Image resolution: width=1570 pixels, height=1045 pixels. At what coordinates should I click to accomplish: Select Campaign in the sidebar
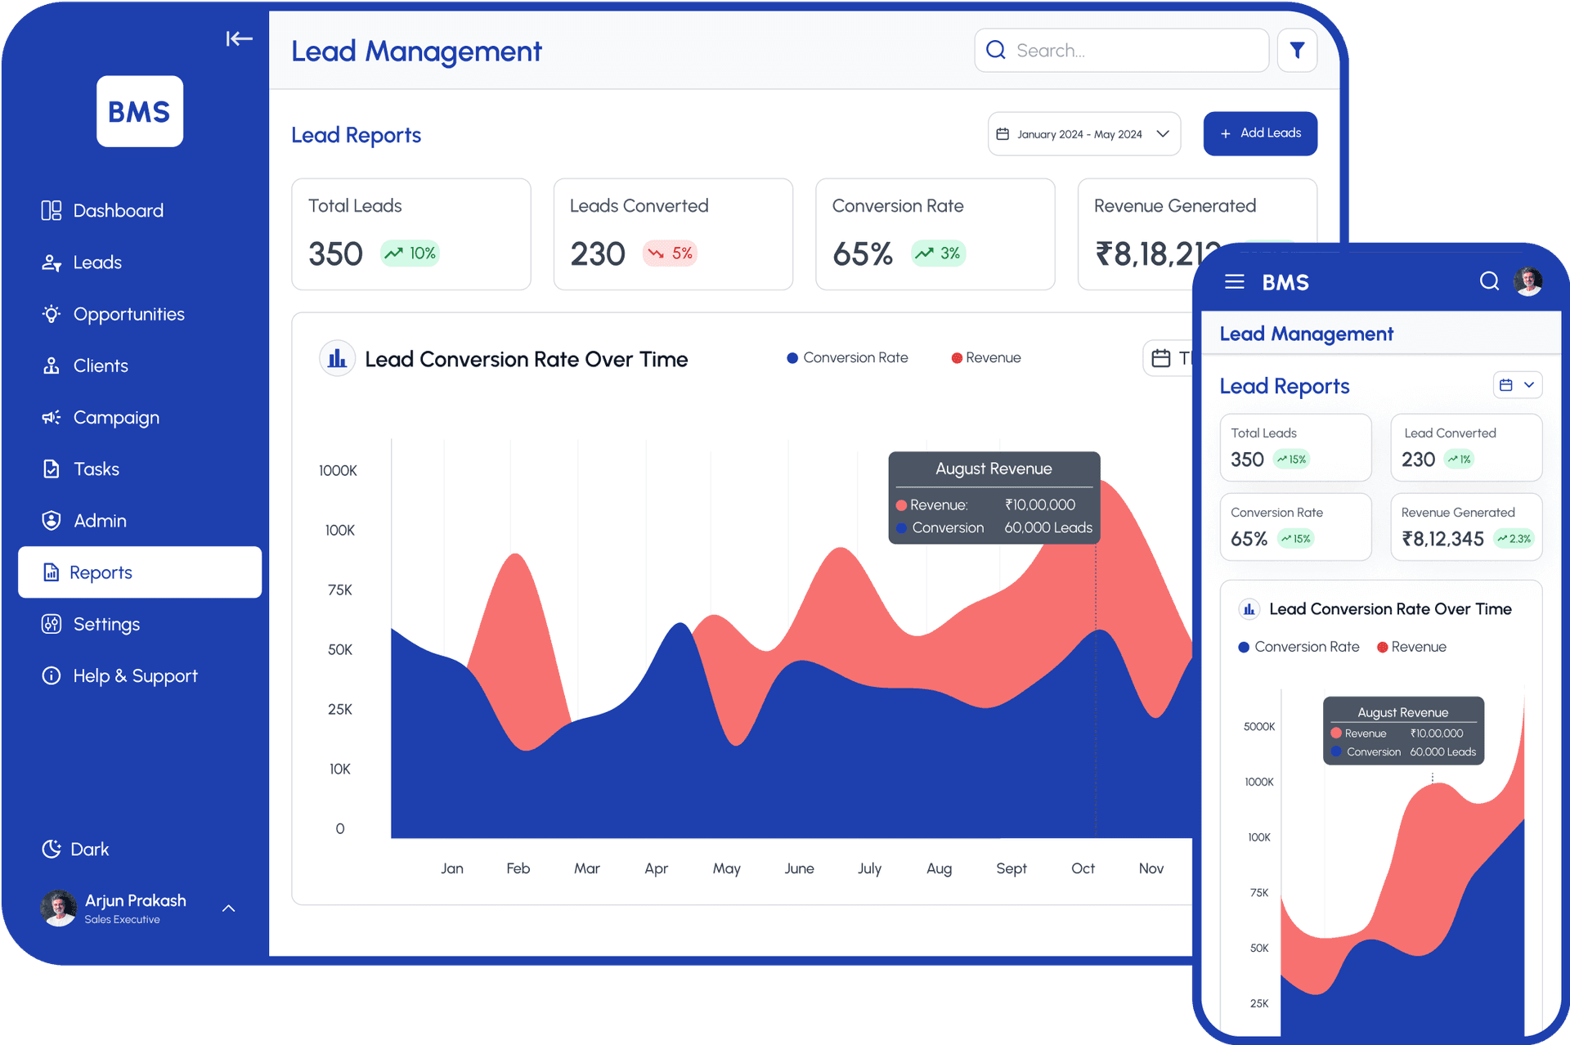coord(115,418)
